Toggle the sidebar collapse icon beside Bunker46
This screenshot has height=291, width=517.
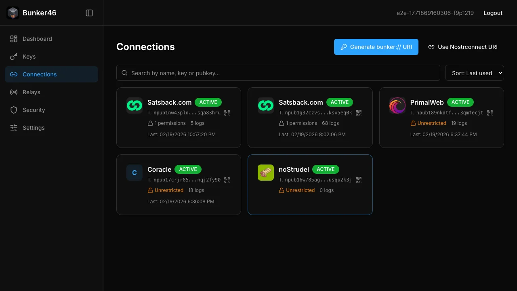pos(89,13)
